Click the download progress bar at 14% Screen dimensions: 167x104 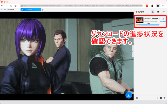(x=148, y=25)
